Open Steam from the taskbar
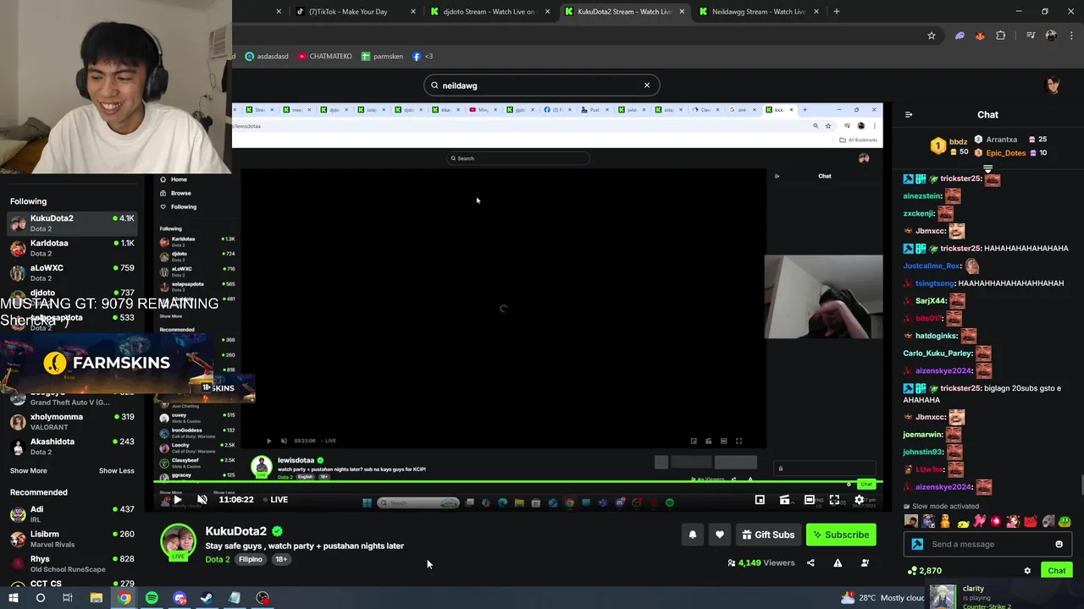The image size is (1084, 609). tap(207, 598)
